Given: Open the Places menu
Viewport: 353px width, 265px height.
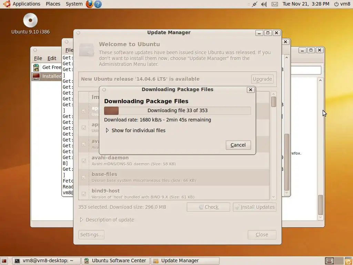Looking at the screenshot, I should click(53, 4).
